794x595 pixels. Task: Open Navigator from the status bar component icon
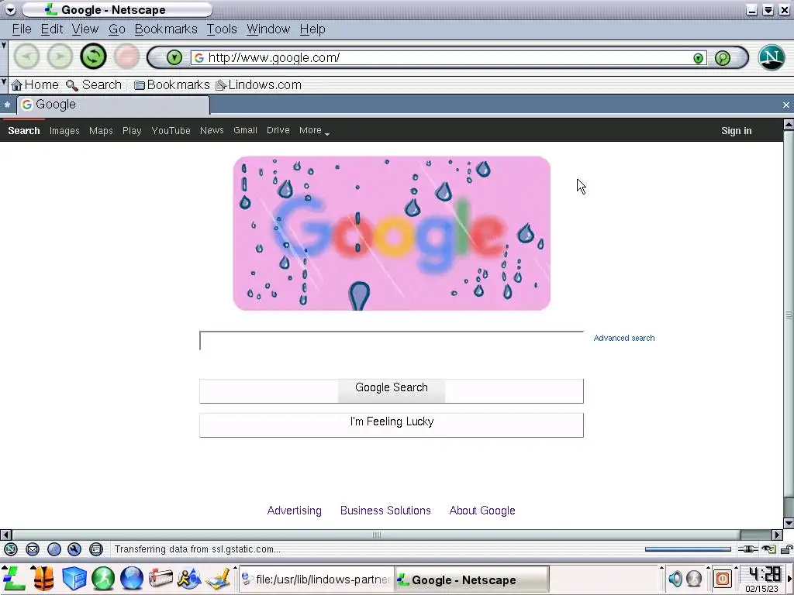coord(11,549)
